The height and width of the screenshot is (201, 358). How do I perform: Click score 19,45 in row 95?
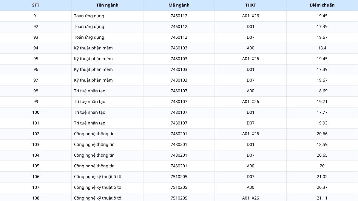(322, 59)
